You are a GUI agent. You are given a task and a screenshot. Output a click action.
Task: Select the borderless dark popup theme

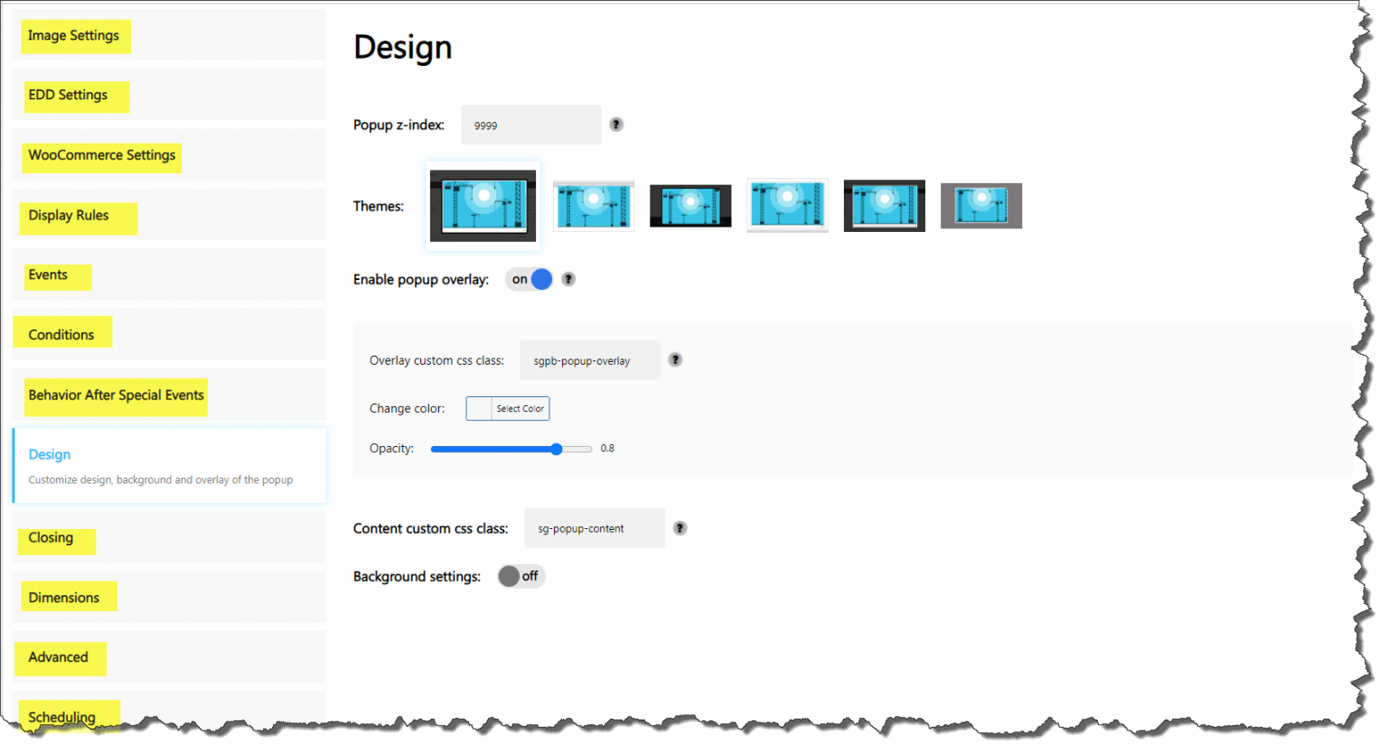(689, 205)
